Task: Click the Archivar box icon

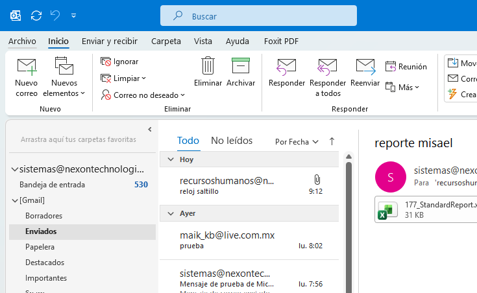Action: (x=241, y=65)
